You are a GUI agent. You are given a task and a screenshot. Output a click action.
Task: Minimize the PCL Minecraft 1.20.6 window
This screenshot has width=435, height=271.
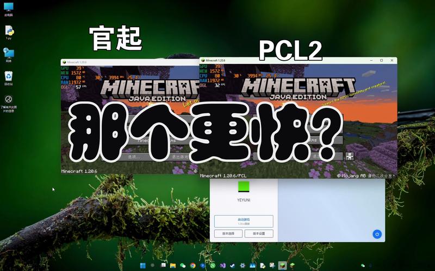(x=371, y=60)
